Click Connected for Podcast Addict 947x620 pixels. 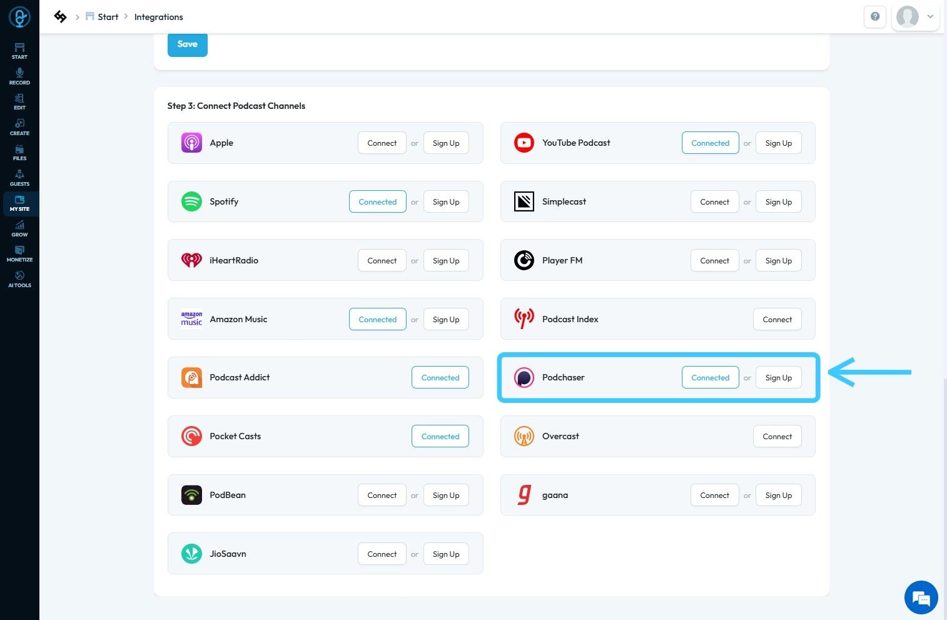pyautogui.click(x=440, y=378)
